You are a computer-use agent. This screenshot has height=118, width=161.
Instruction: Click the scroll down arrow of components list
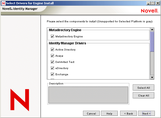[152, 77]
